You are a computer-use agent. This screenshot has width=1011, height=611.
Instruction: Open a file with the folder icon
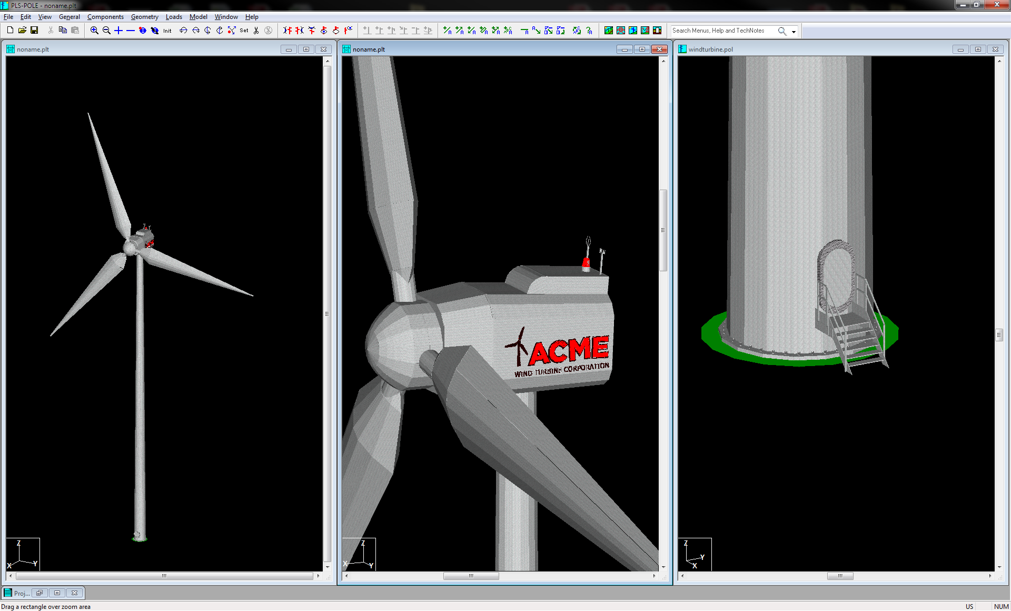[22, 31]
